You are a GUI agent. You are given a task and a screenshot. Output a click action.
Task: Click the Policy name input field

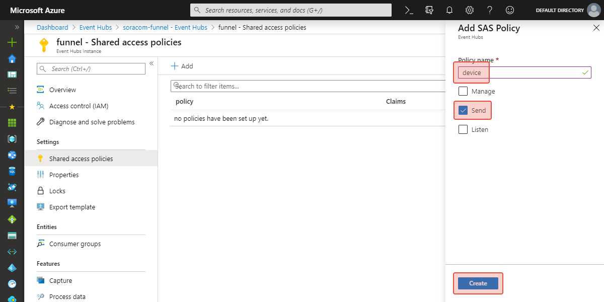tap(523, 73)
